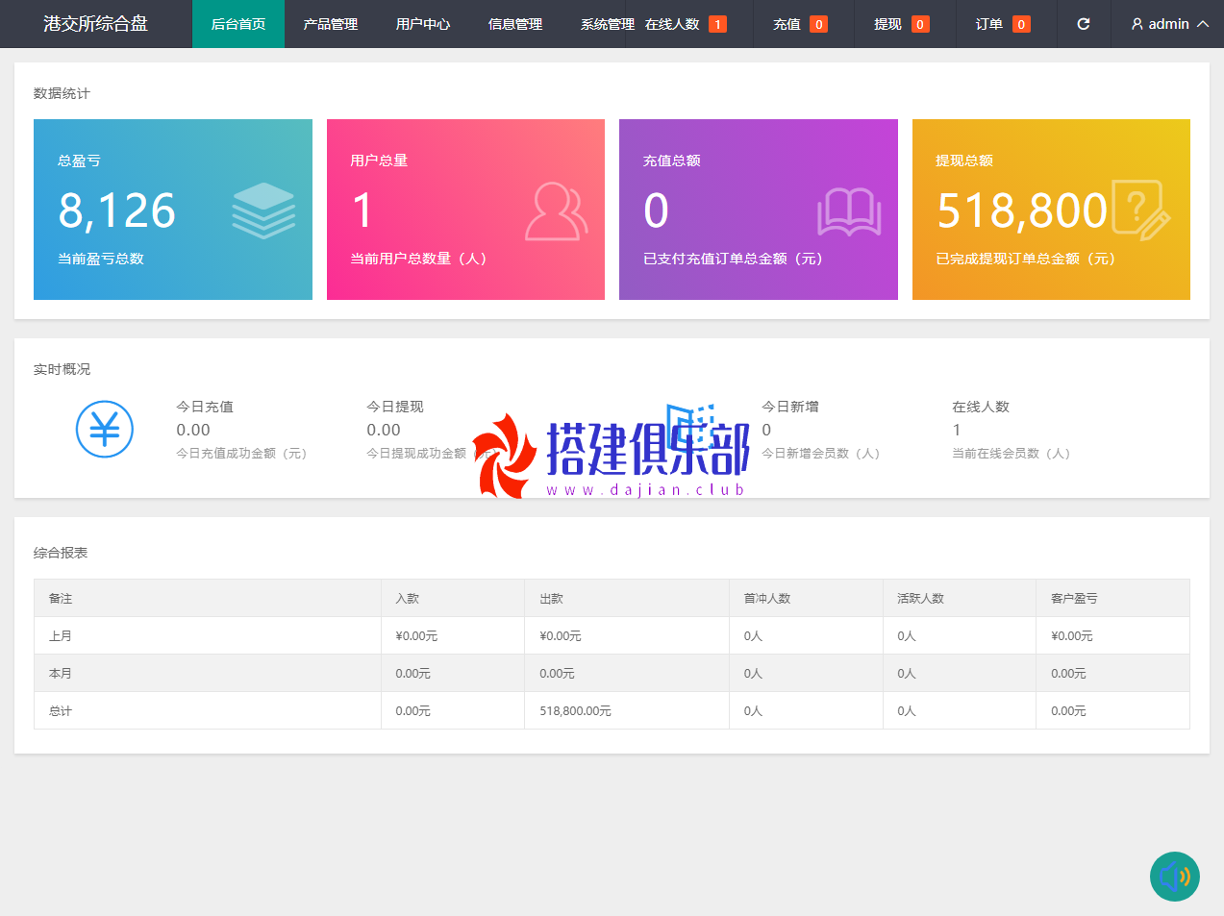
Task: Click the 在线人数 label in 实时概况
Action: (x=981, y=407)
